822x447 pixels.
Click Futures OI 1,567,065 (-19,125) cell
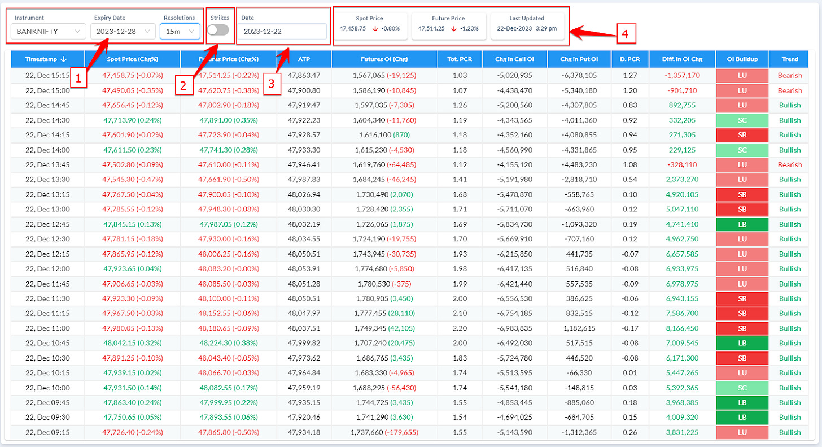click(384, 75)
